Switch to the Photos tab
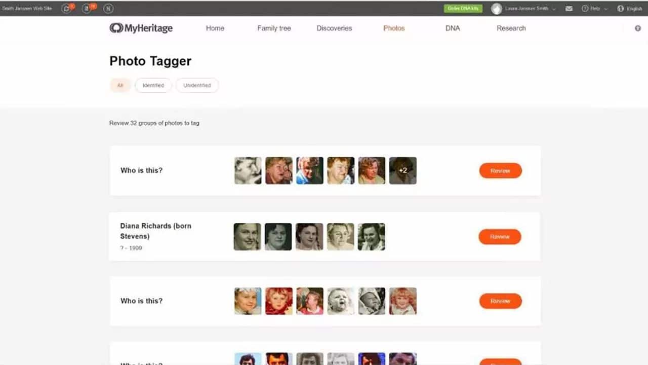648x365 pixels. 394,28
